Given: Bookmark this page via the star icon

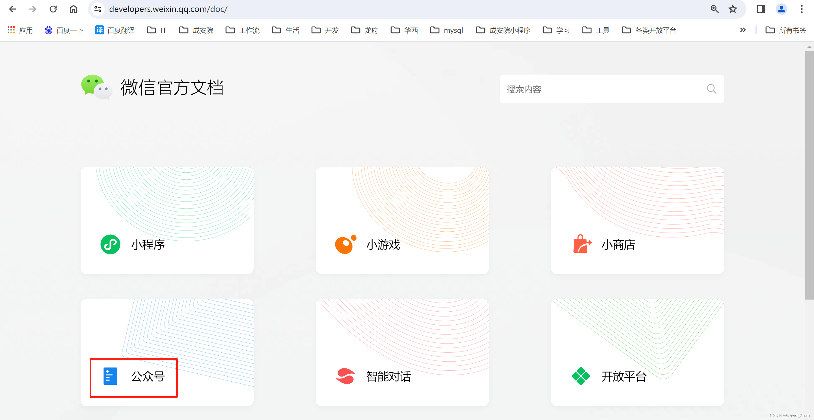Looking at the screenshot, I should pos(732,9).
